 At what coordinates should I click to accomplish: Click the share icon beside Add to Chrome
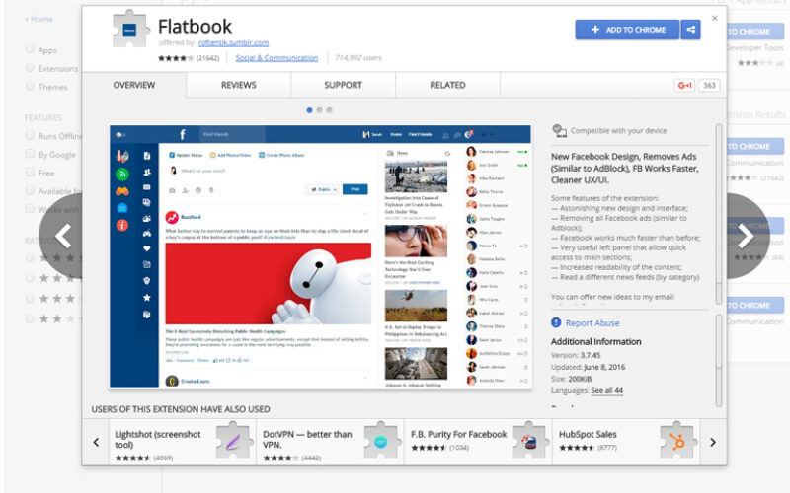click(691, 30)
